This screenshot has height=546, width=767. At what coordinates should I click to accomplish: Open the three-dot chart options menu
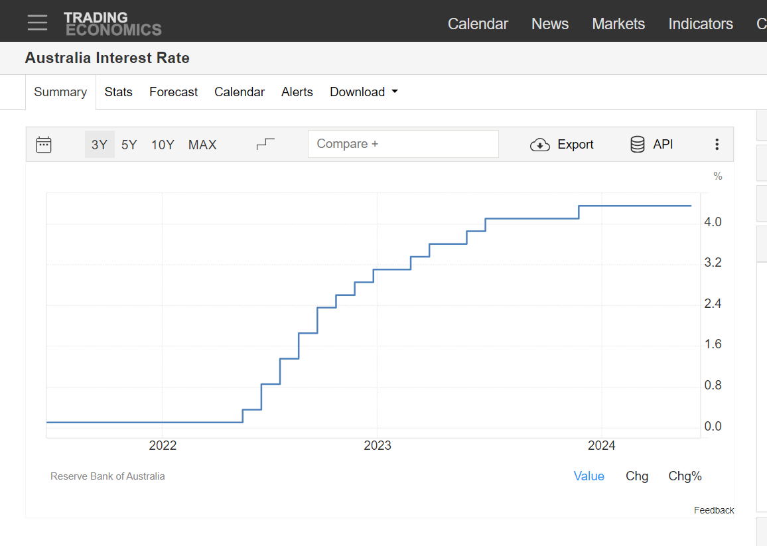(x=717, y=145)
